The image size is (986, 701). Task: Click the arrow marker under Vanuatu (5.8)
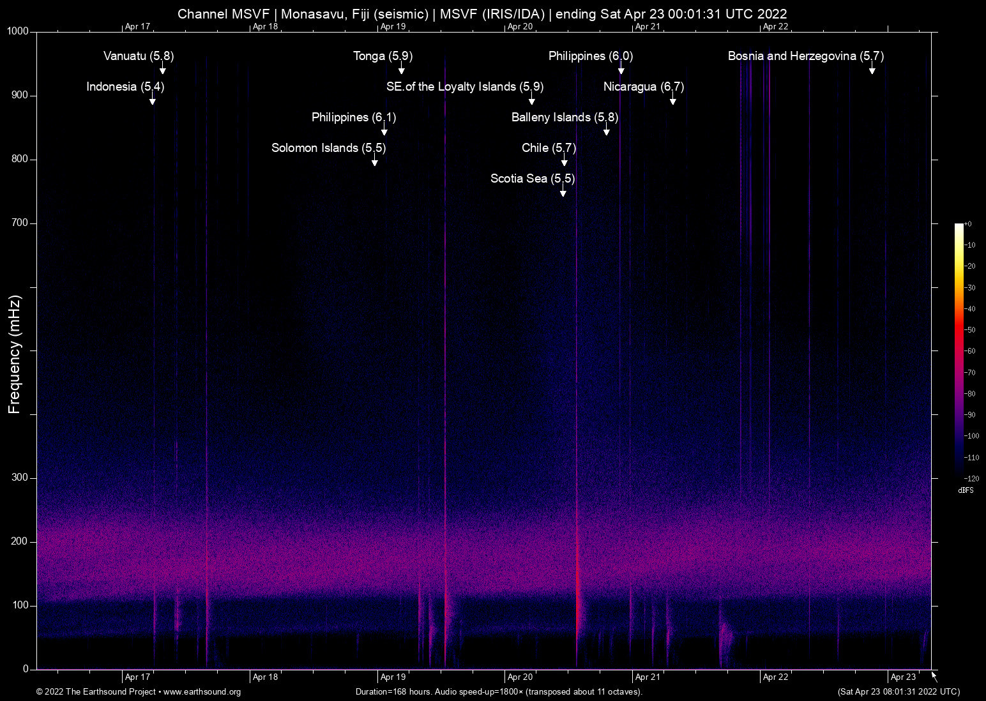click(163, 68)
